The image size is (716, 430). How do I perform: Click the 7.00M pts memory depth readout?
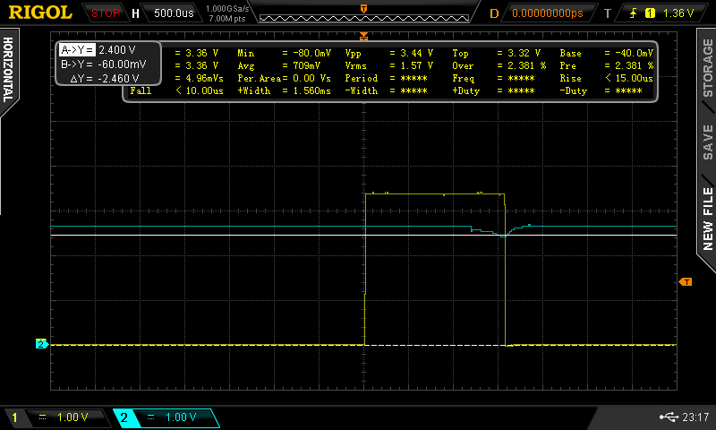click(227, 19)
